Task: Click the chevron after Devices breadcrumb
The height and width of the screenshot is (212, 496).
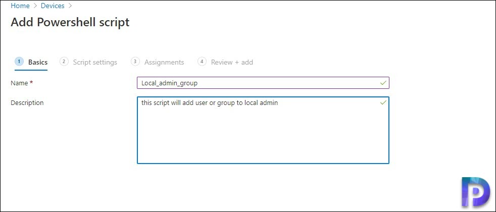Action: [70, 6]
